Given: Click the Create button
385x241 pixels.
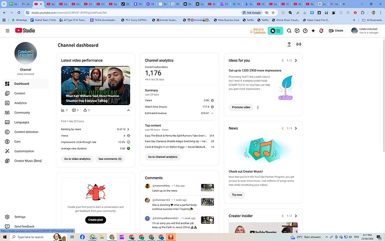Looking at the screenshot, I should click(x=336, y=31).
